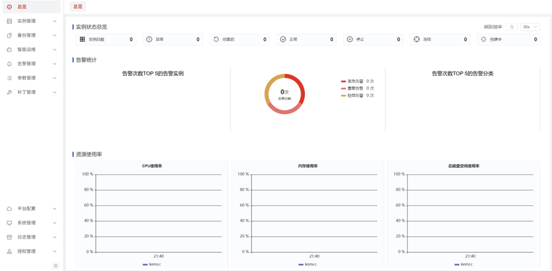
Task: Click the 紧急告警 legend entry
Action: pos(354,82)
